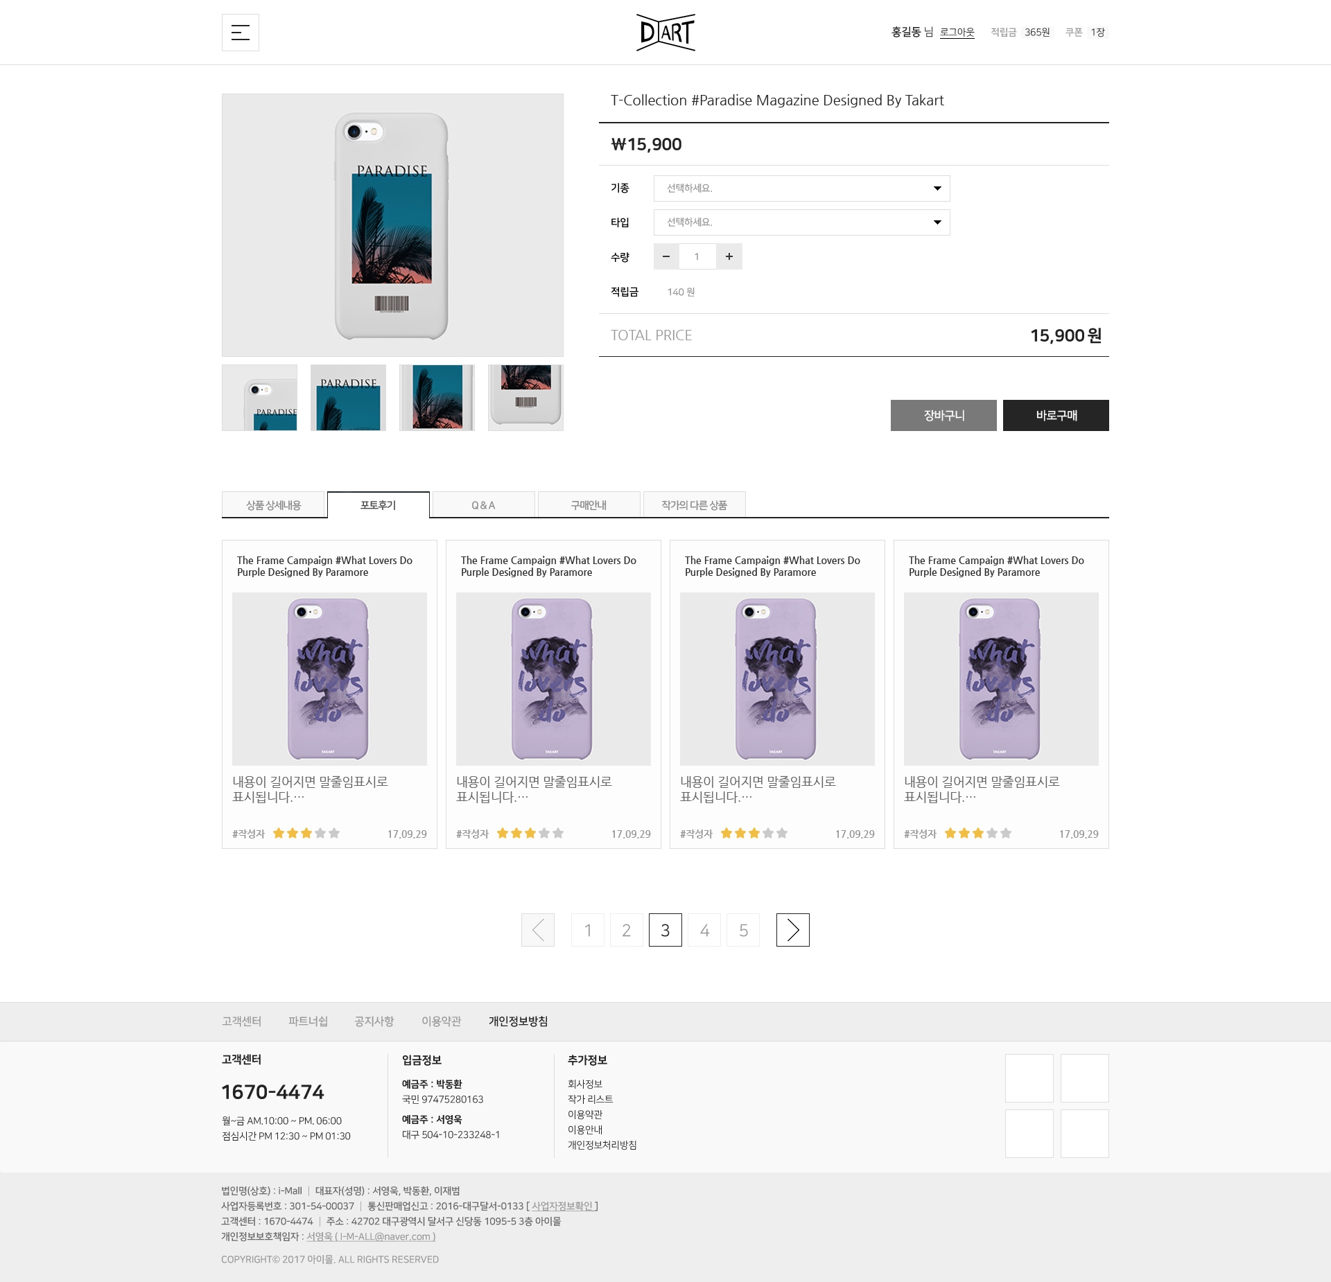Go to previous page with left arrow
1331x1282 pixels.
click(x=538, y=930)
